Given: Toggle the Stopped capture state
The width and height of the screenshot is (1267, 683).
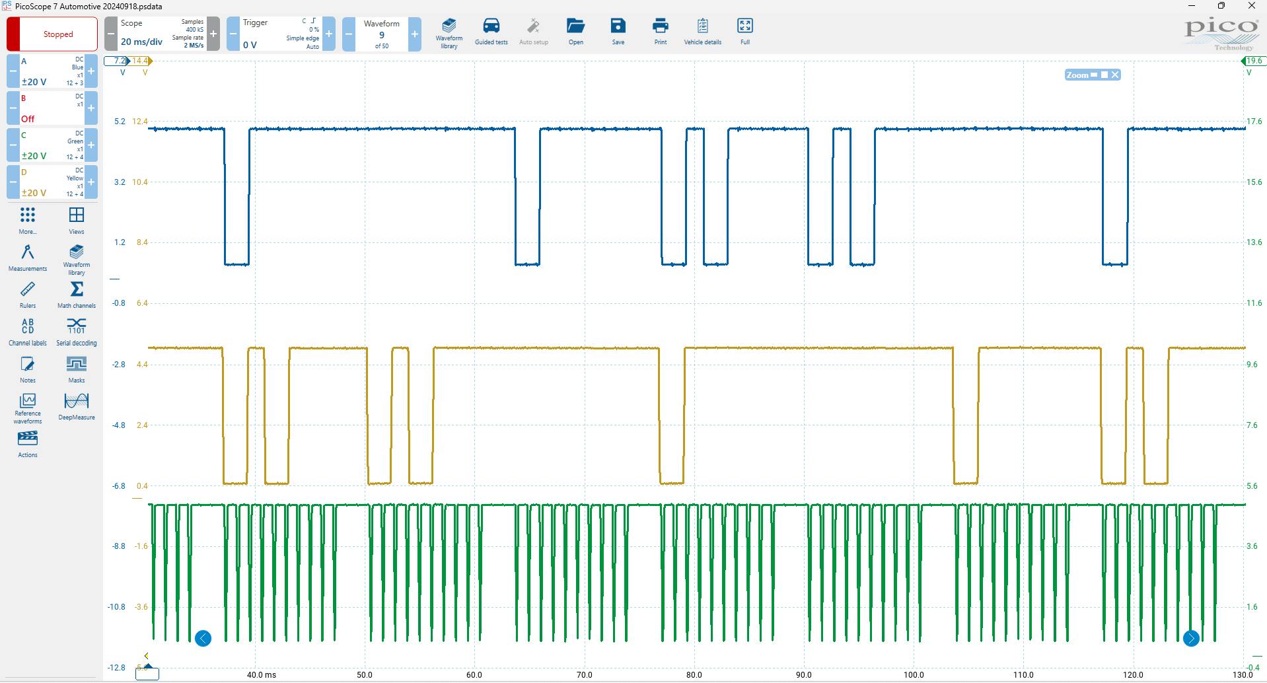Looking at the screenshot, I should 58,34.
